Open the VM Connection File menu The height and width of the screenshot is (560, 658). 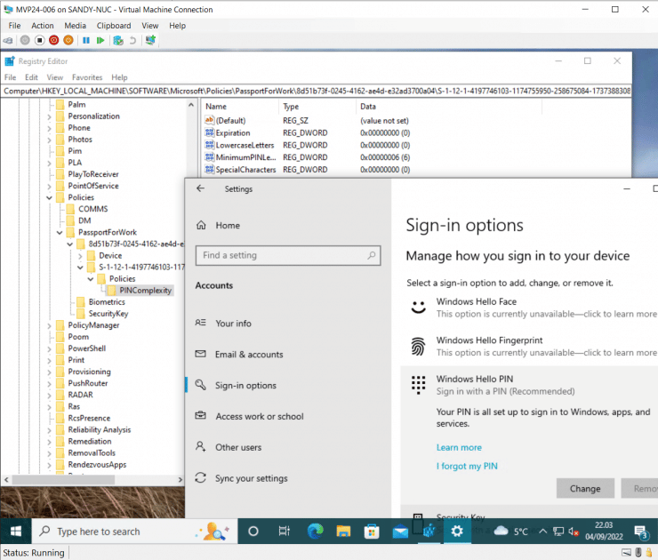(14, 26)
